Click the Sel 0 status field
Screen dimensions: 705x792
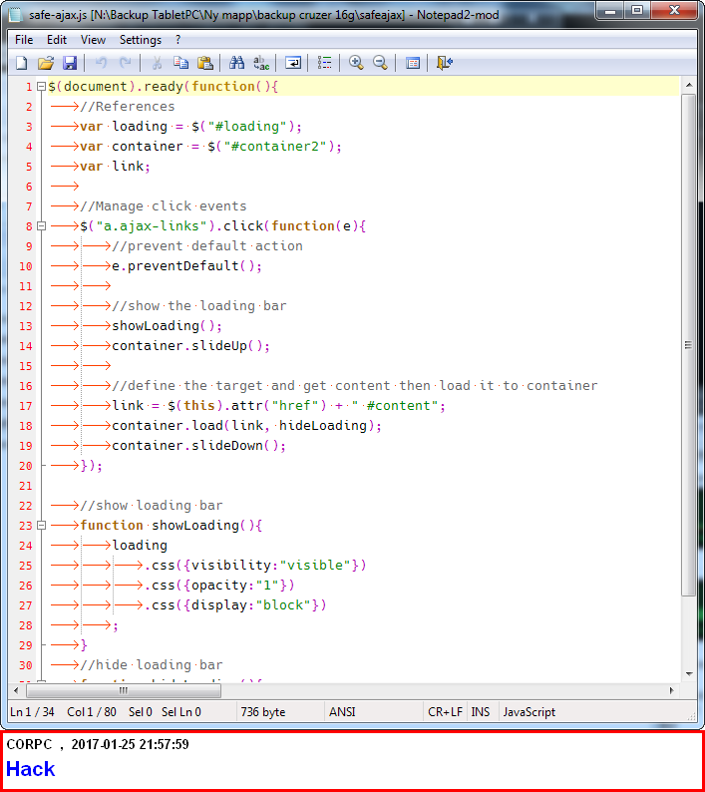[x=141, y=712]
